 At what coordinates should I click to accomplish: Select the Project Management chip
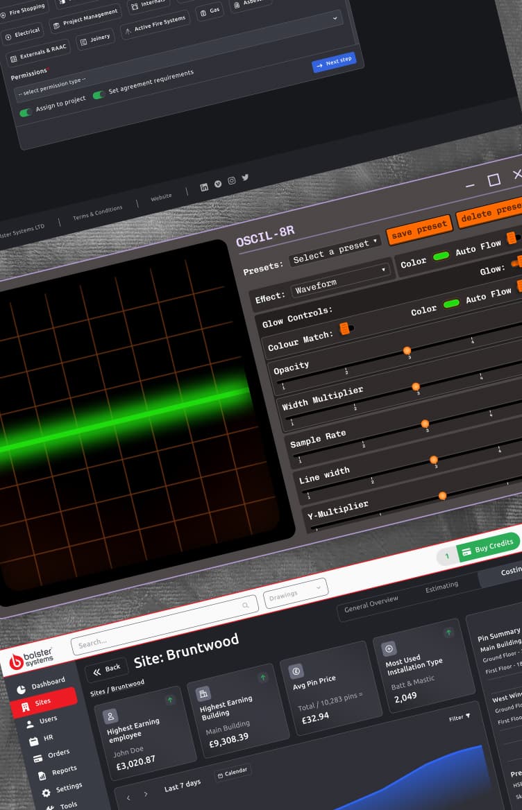click(86, 19)
